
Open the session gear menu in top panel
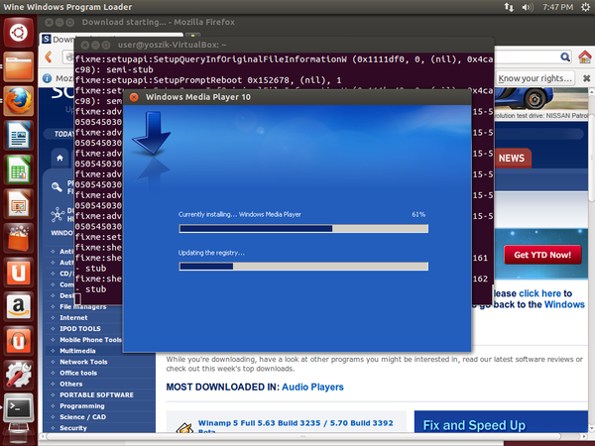pos(585,7)
